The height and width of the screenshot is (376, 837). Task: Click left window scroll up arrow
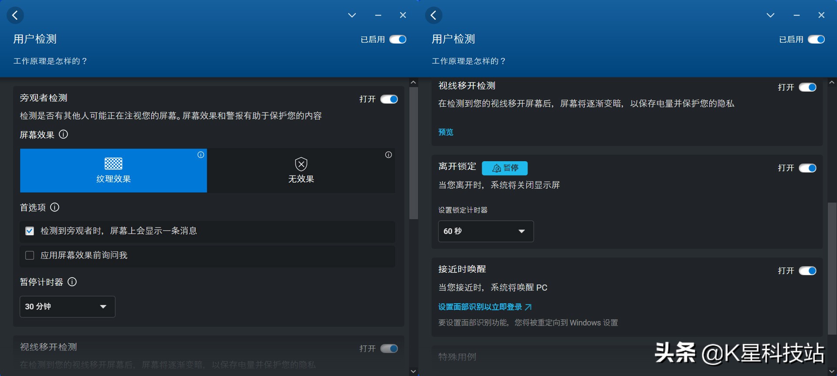[414, 82]
